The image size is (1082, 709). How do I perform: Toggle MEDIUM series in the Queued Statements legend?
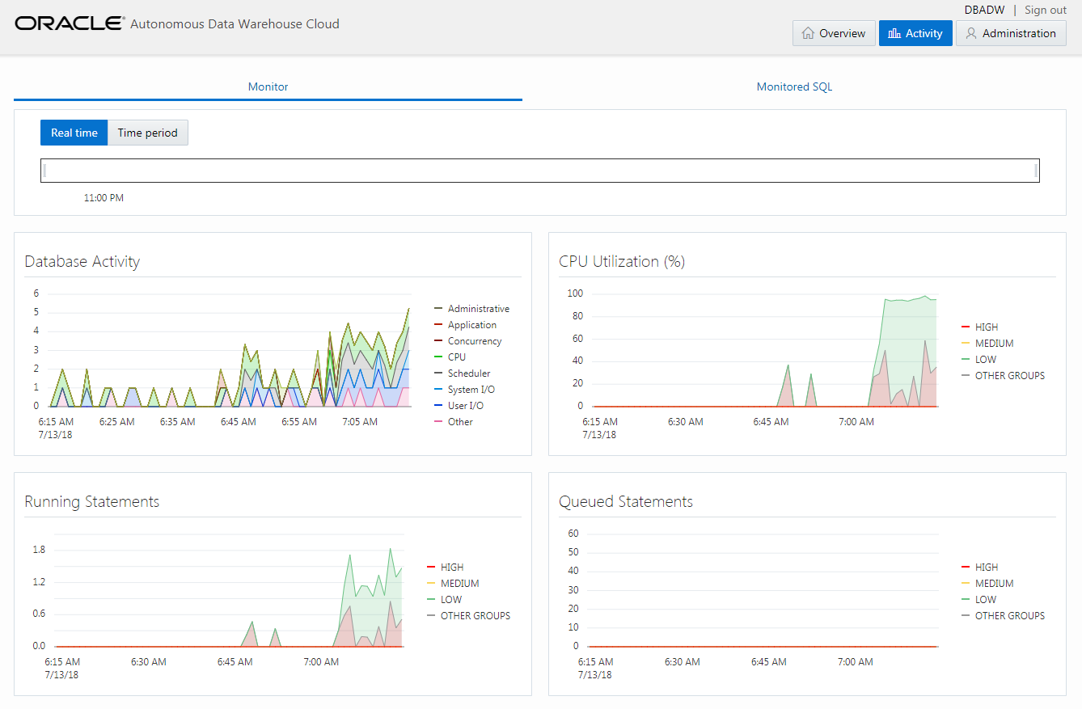pyautogui.click(x=994, y=584)
